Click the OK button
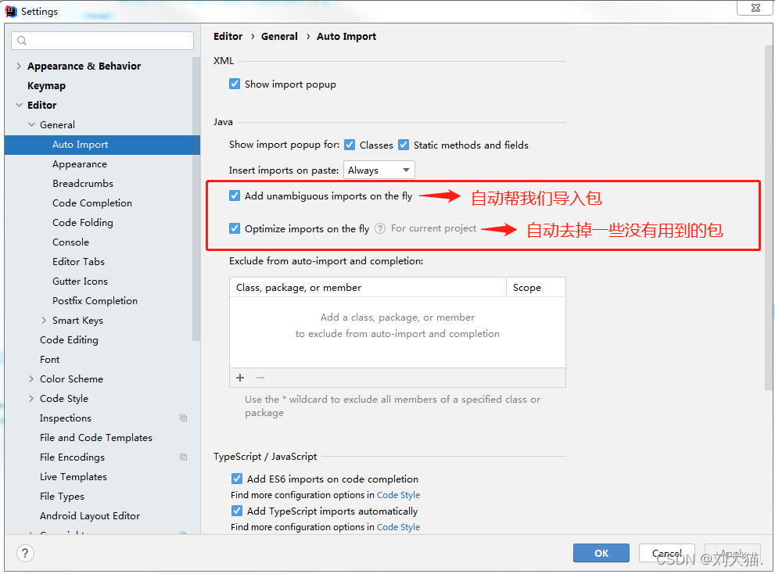775x574 pixels. 601,553
